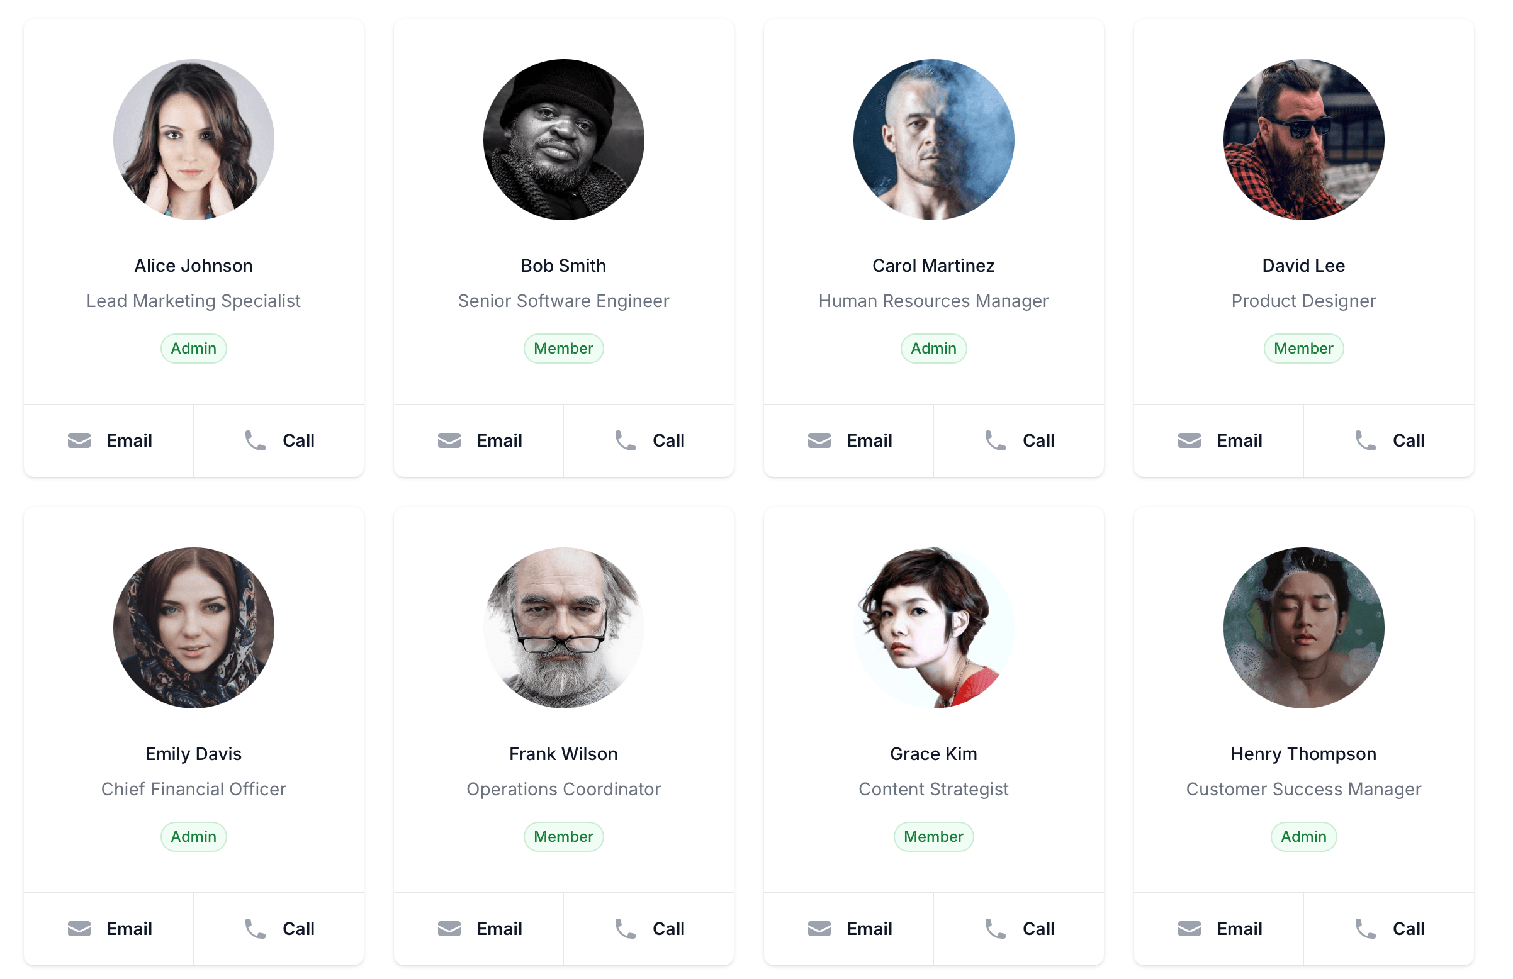This screenshot has height=979, width=1513.
Task: Click the phone icon on Frank Wilson's card
Action: pos(626,929)
